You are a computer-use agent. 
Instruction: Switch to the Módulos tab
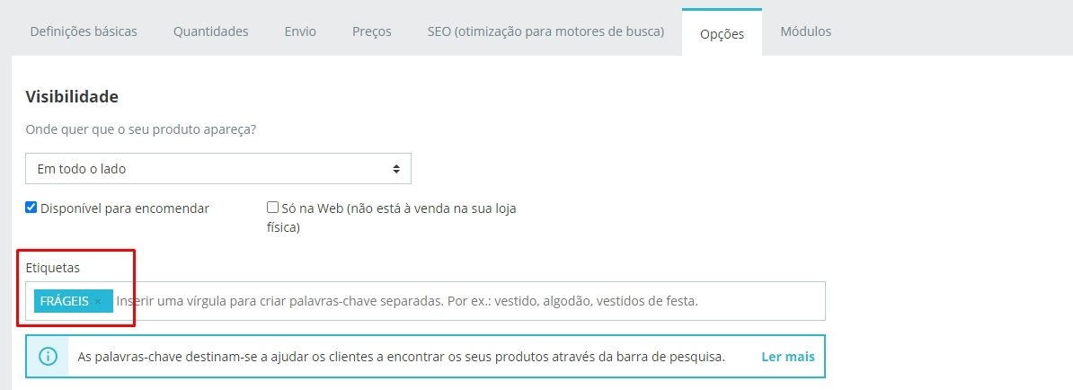pos(806,31)
